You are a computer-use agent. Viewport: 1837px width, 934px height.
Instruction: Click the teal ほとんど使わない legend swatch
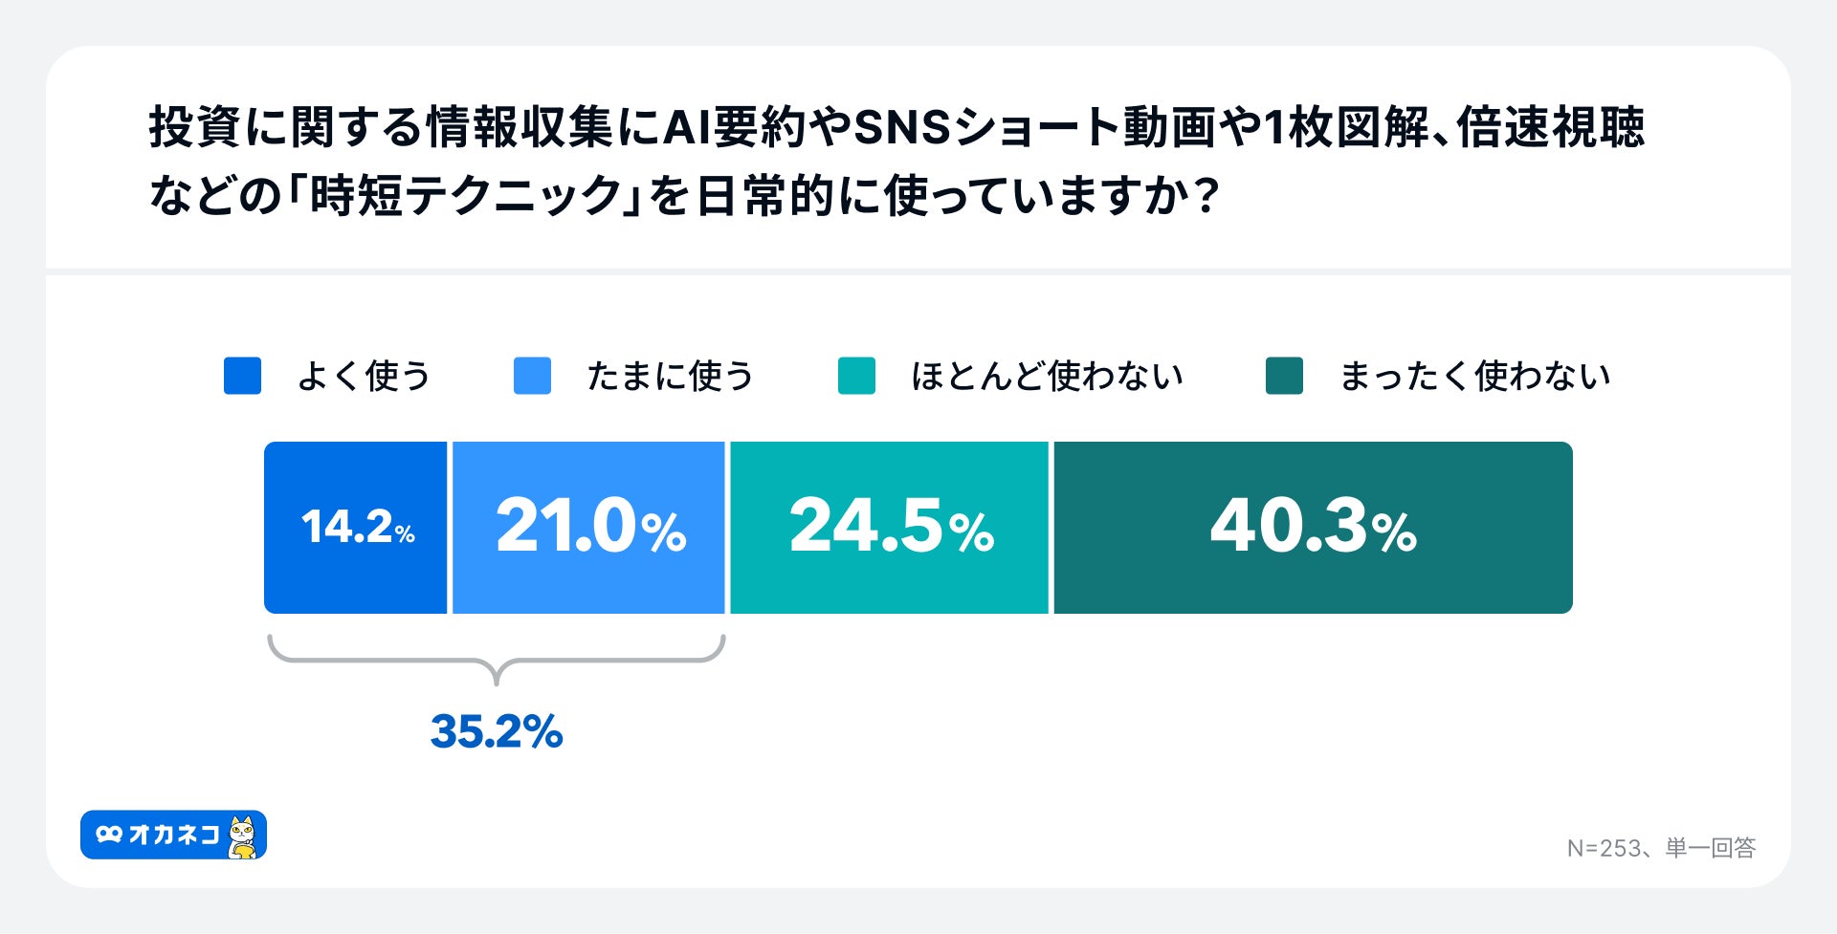coord(856,376)
